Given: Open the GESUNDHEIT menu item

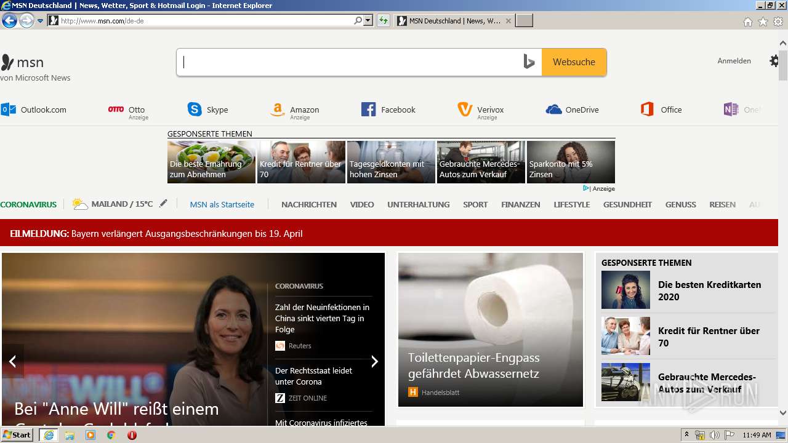Looking at the screenshot, I should point(627,204).
